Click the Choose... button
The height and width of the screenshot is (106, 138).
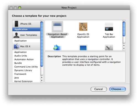click(x=118, y=89)
